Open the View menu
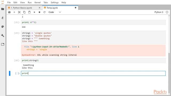Screen dimensions: 171x96 pos(22,2)
